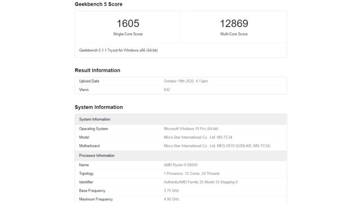
Task: Click the Upload Date label
Action: [x=89, y=81]
